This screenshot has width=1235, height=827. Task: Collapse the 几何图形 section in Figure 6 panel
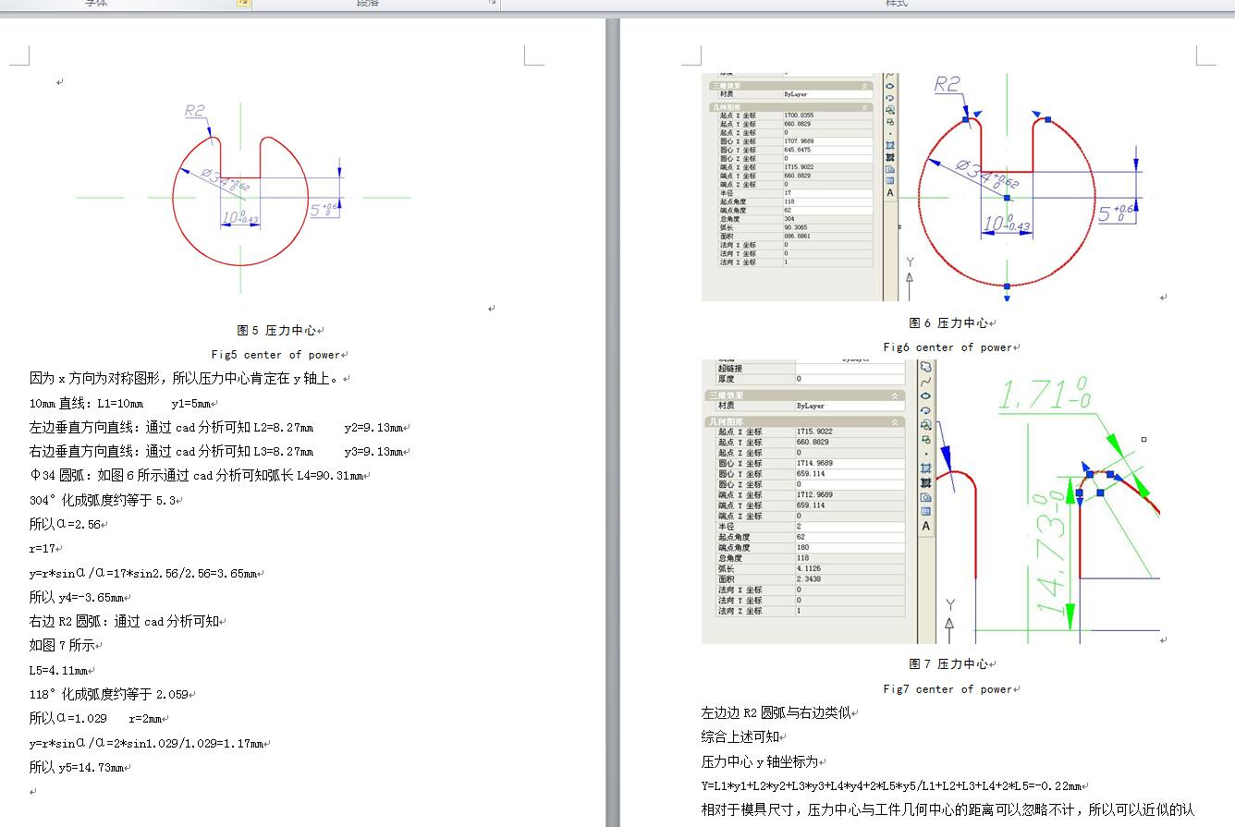(864, 107)
